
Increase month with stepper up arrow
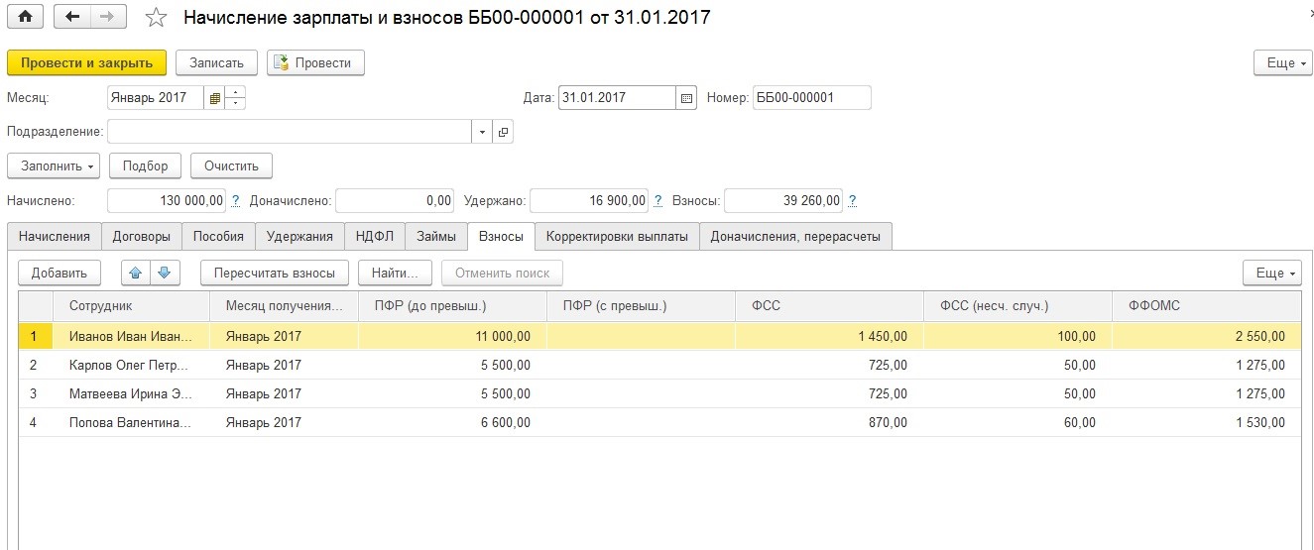click(235, 92)
